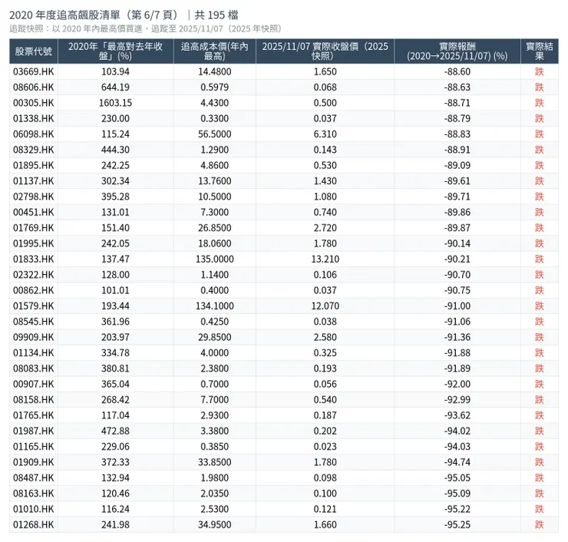Select stock code 02322.HK
The width and height of the screenshot is (568, 542).
33,275
